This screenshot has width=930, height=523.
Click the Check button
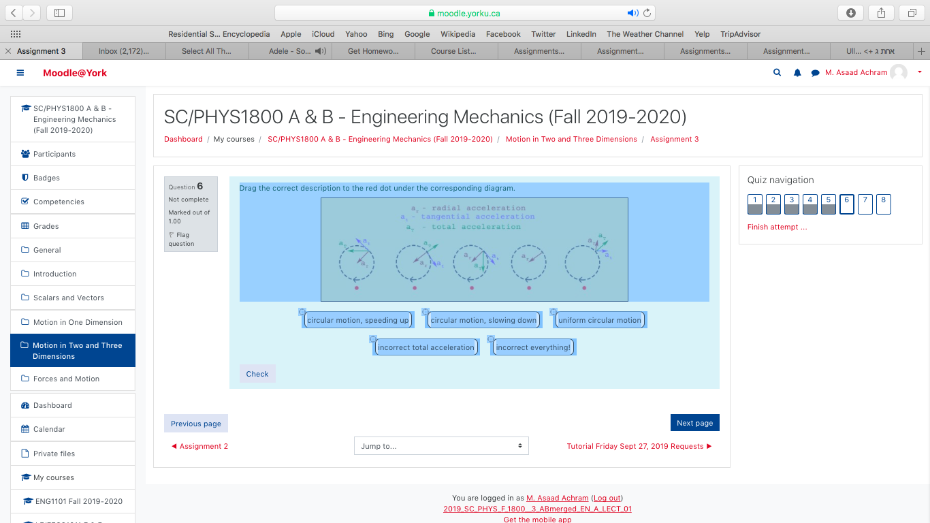257,374
